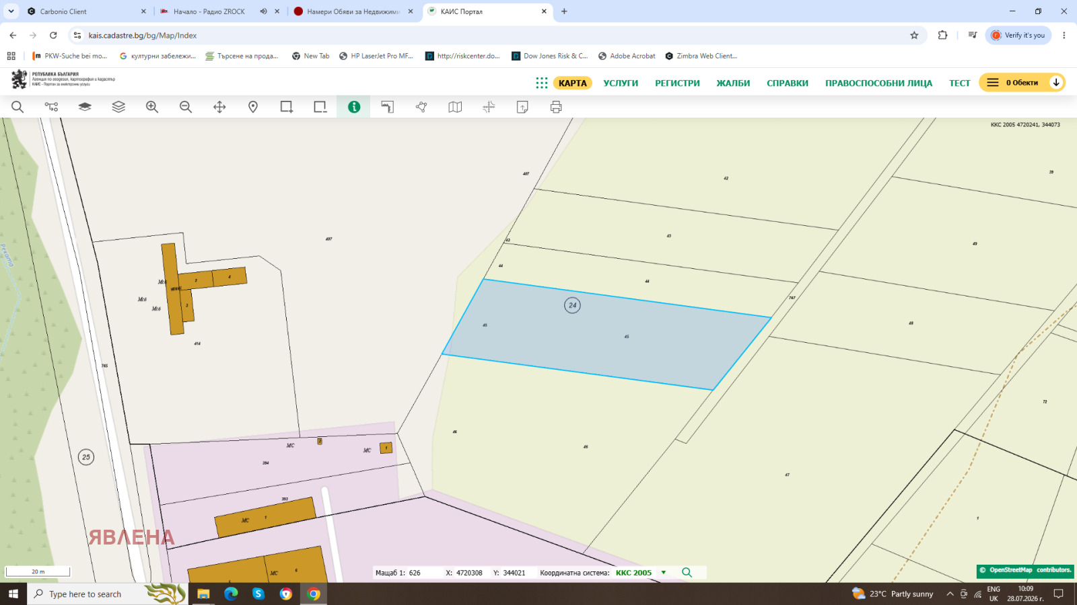Image resolution: width=1077 pixels, height=605 pixels.
Task: Select the zoom in magnifier tool
Action: coord(152,107)
